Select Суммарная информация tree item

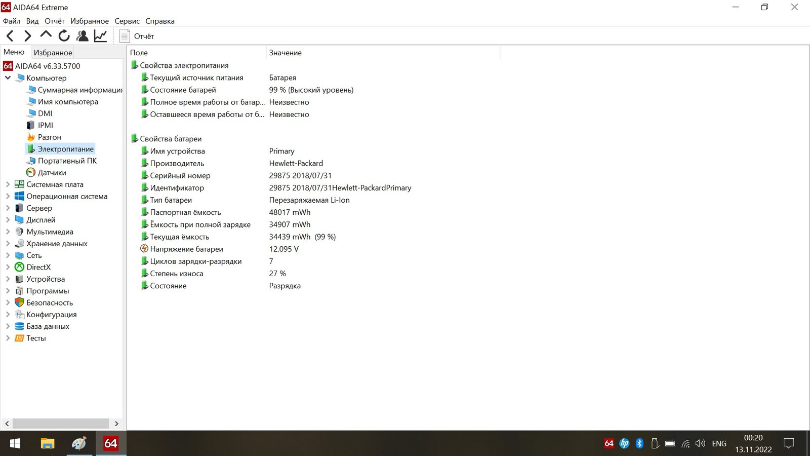click(79, 90)
